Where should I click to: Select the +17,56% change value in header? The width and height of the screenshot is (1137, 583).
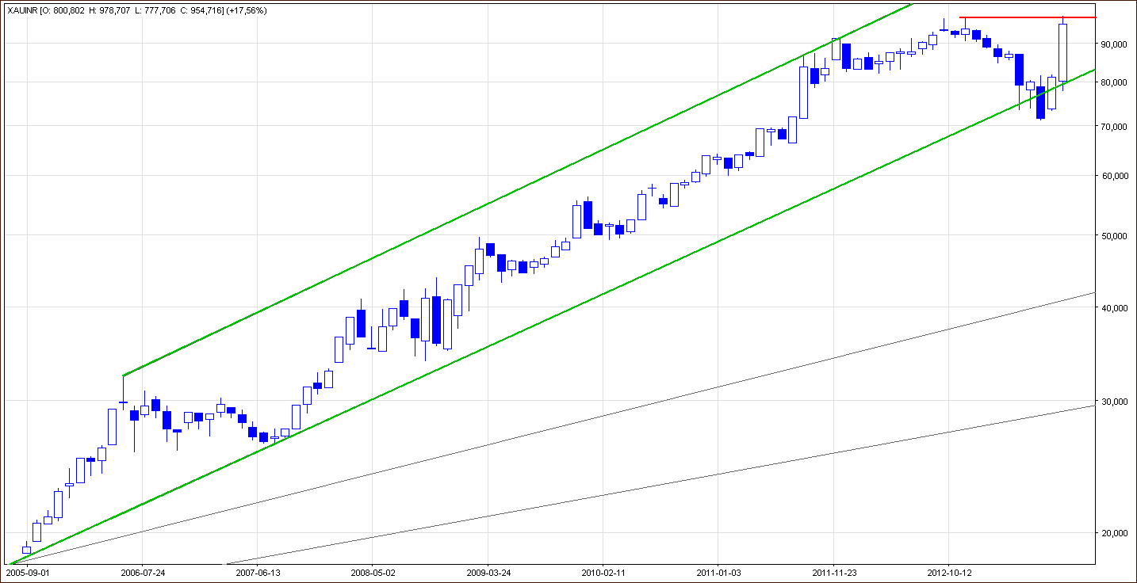[x=246, y=11]
